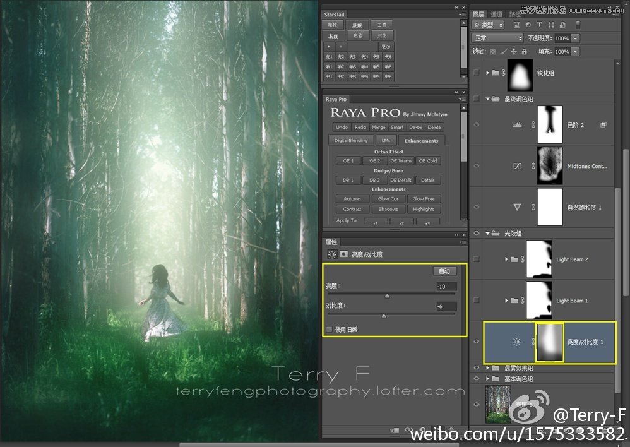Image resolution: width=630 pixels, height=447 pixels.
Task: Open the 类型 filter type dropdown
Action: (488, 25)
